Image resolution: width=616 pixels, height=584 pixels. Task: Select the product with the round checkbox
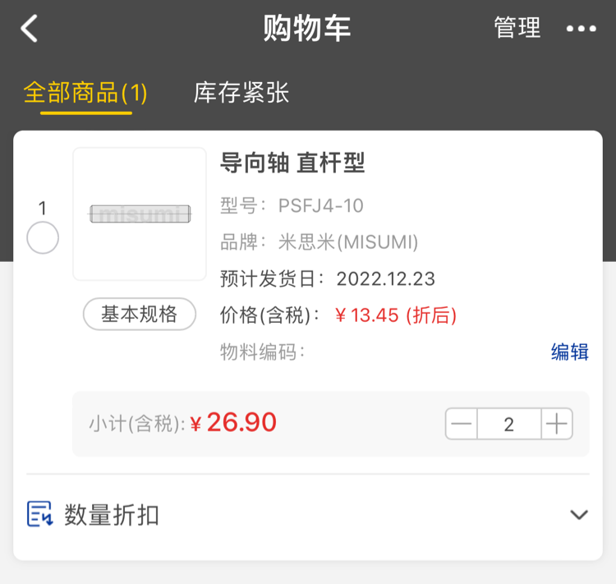[43, 238]
